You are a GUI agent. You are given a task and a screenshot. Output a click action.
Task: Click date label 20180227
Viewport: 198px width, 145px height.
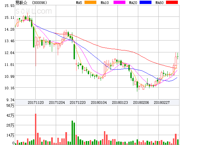[x=162, y=102]
